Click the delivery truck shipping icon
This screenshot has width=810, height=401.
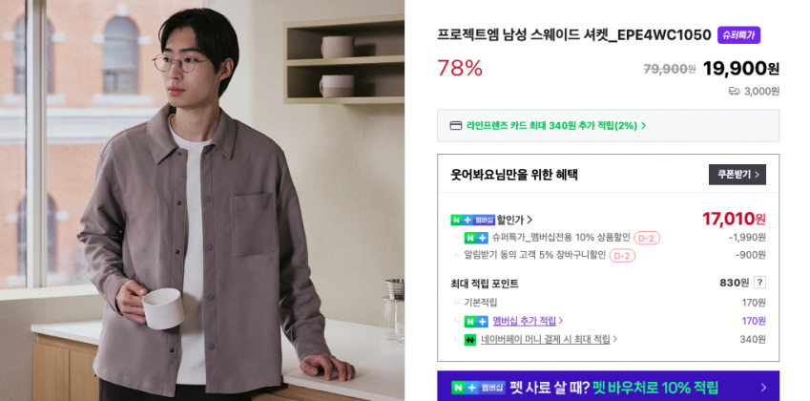[x=734, y=92]
